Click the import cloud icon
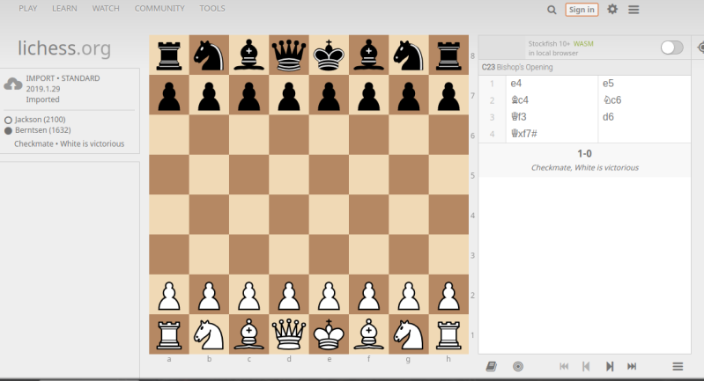 [x=13, y=84]
